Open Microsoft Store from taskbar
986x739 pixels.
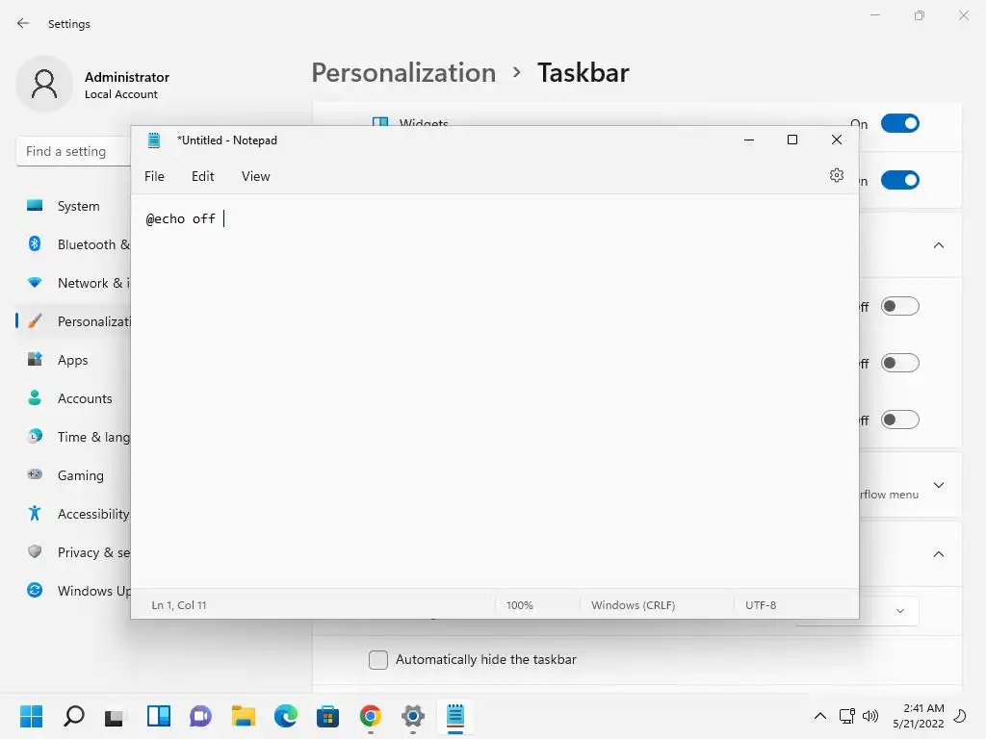coord(327,716)
